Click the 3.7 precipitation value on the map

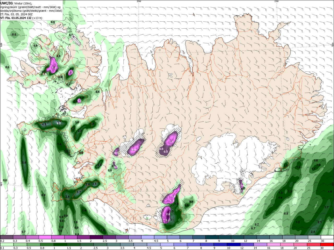click(x=79, y=192)
